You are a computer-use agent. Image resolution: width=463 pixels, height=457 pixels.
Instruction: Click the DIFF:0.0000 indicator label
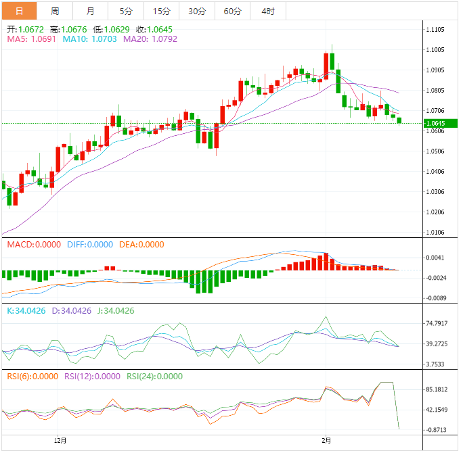point(89,244)
